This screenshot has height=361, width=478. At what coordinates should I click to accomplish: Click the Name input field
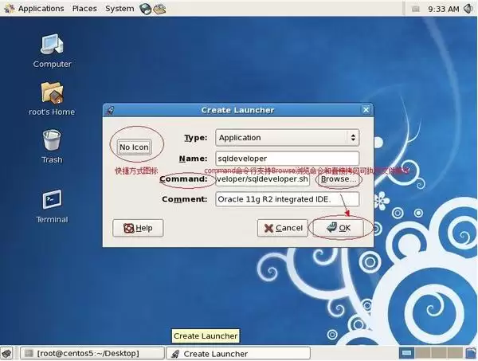(287, 159)
